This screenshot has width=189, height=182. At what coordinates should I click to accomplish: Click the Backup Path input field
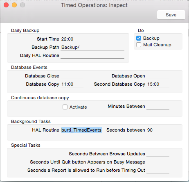point(92,47)
